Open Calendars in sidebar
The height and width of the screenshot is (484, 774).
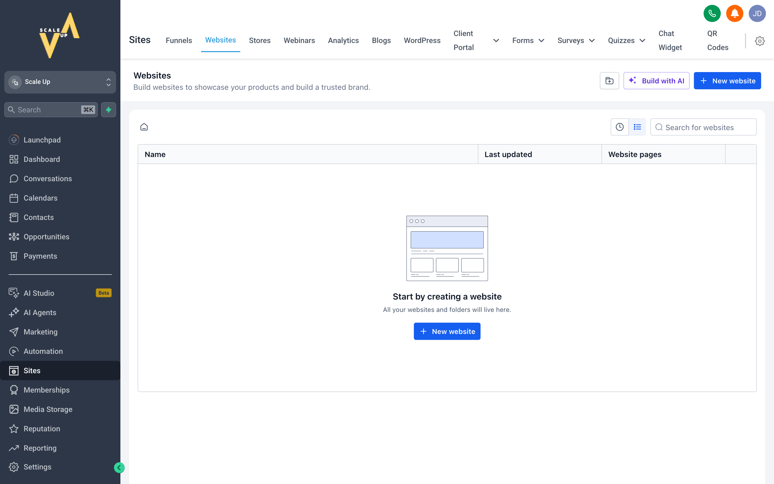(60, 198)
